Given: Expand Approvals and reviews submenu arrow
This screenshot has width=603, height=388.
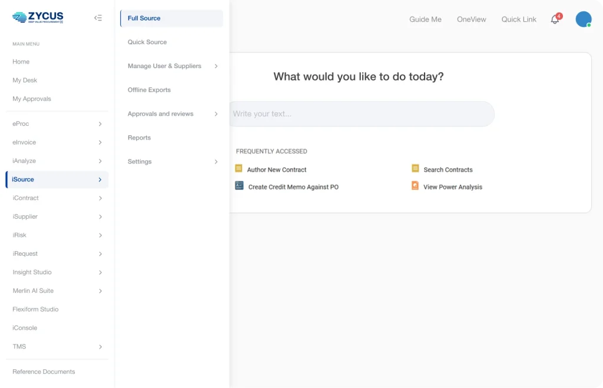Looking at the screenshot, I should coord(216,114).
